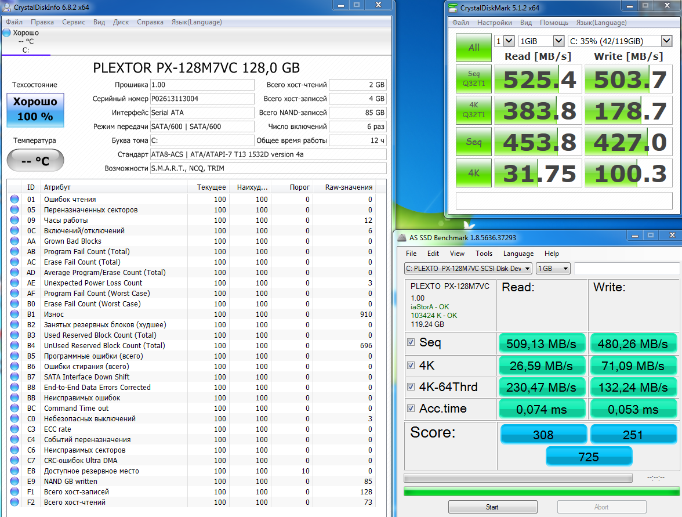Click the status circle of attribute 01 Ошибок чтения
682x517 pixels.
(14, 200)
